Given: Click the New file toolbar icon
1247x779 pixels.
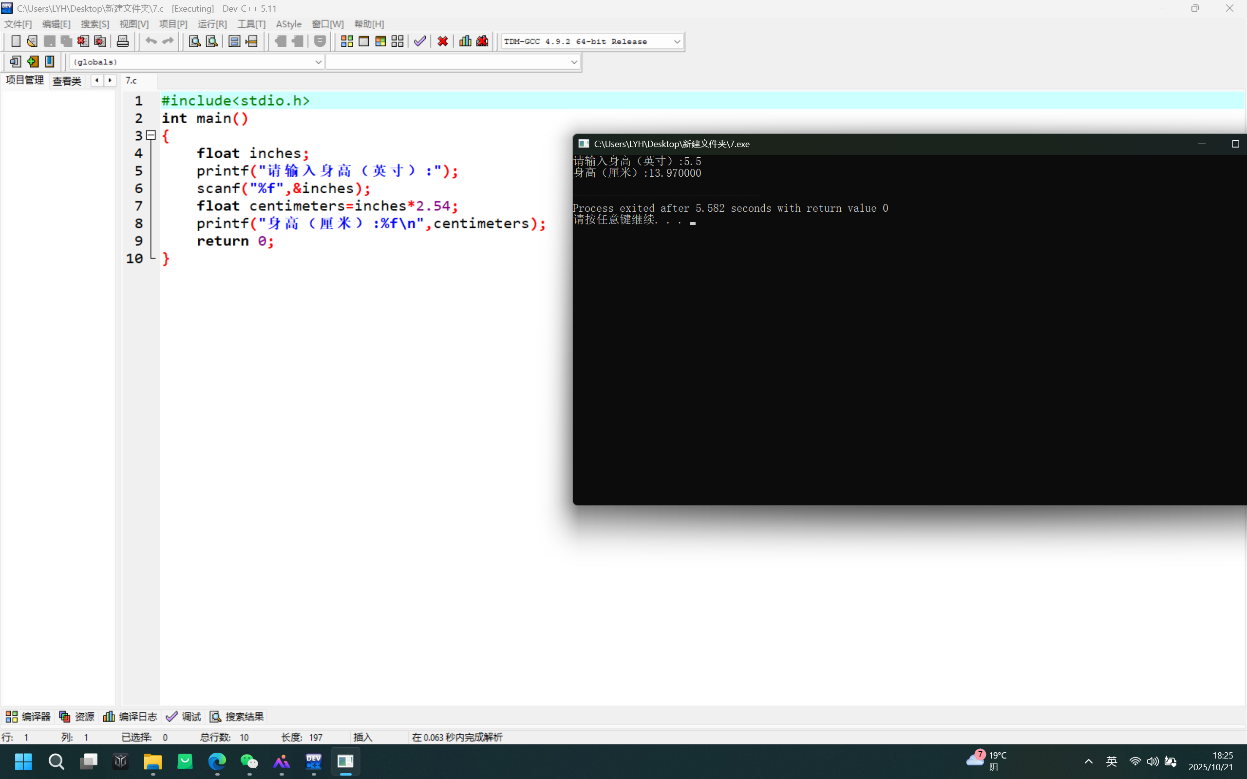Looking at the screenshot, I should click(16, 41).
